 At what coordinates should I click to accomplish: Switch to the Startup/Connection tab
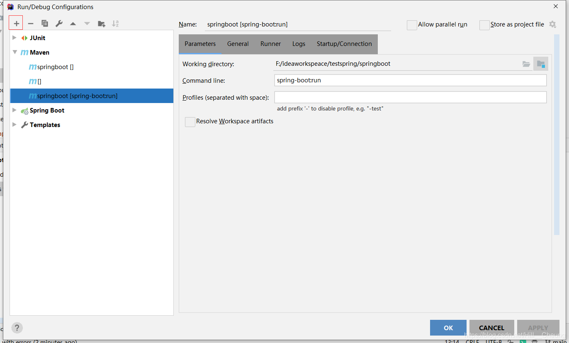[x=344, y=44]
